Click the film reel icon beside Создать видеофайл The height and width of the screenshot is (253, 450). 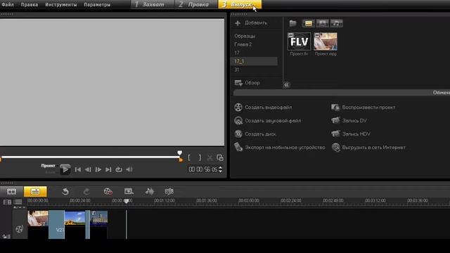[x=238, y=108]
